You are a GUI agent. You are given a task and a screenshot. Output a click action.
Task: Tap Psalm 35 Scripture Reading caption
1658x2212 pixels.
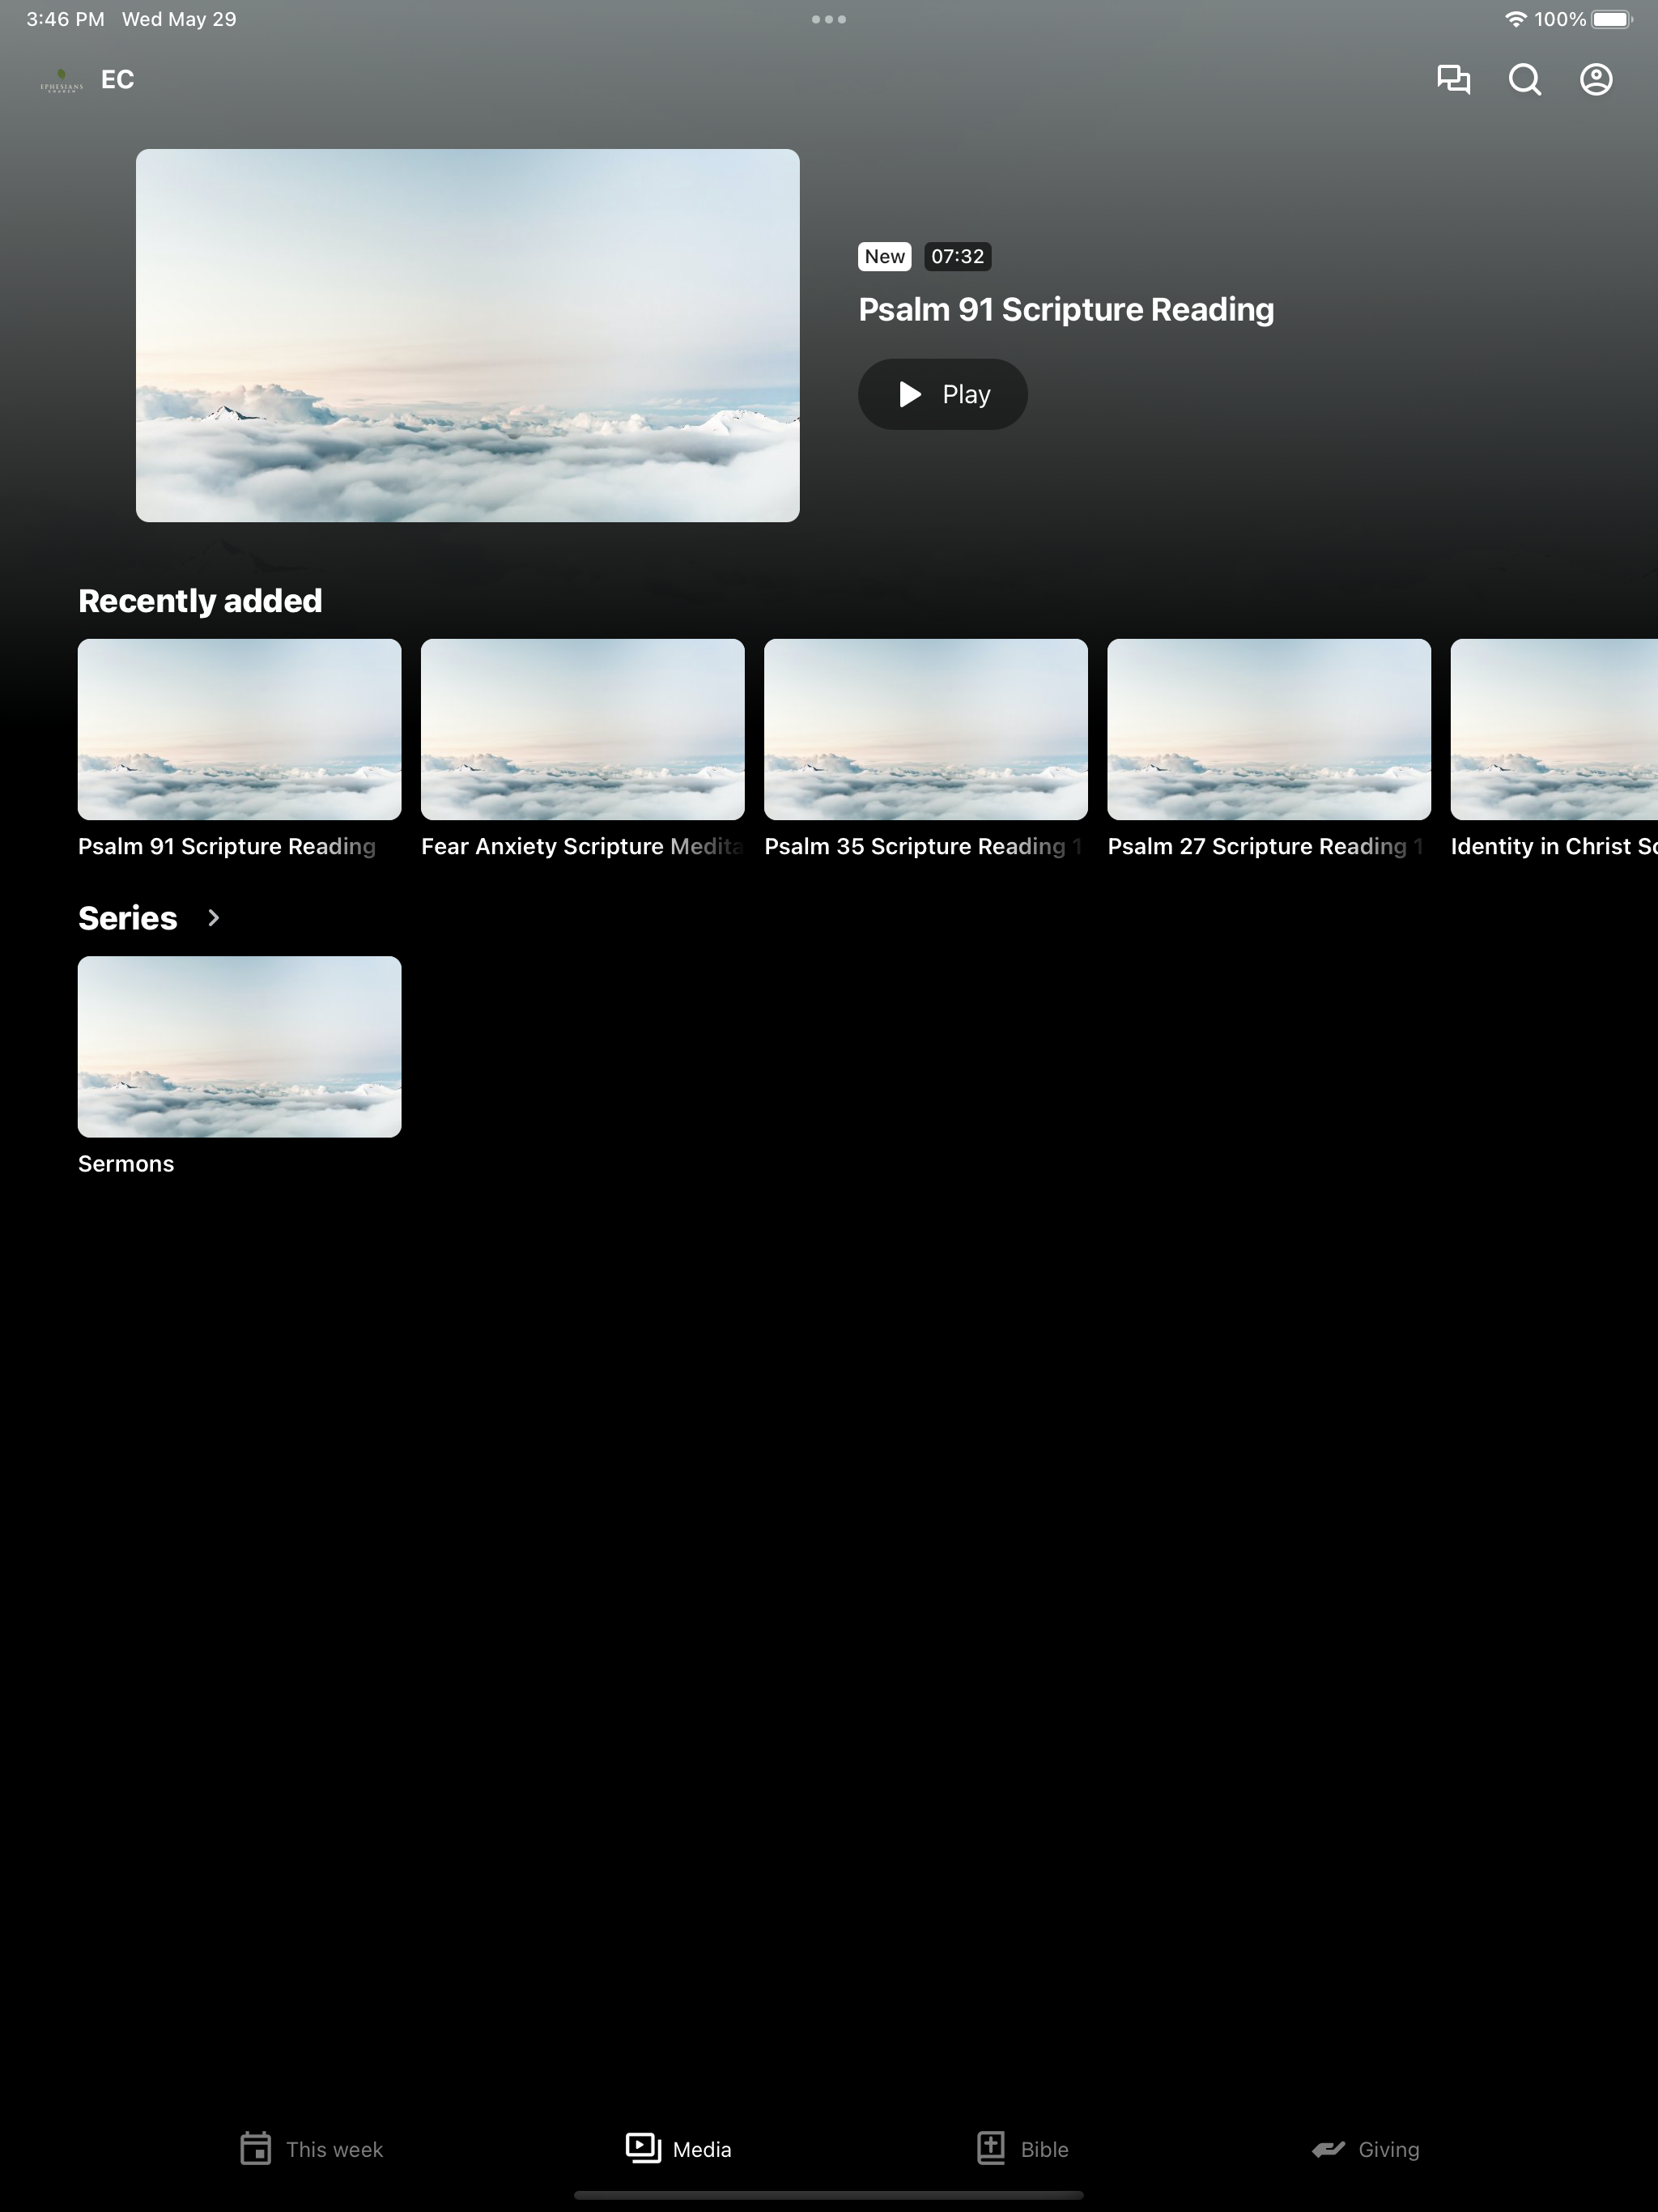[922, 846]
